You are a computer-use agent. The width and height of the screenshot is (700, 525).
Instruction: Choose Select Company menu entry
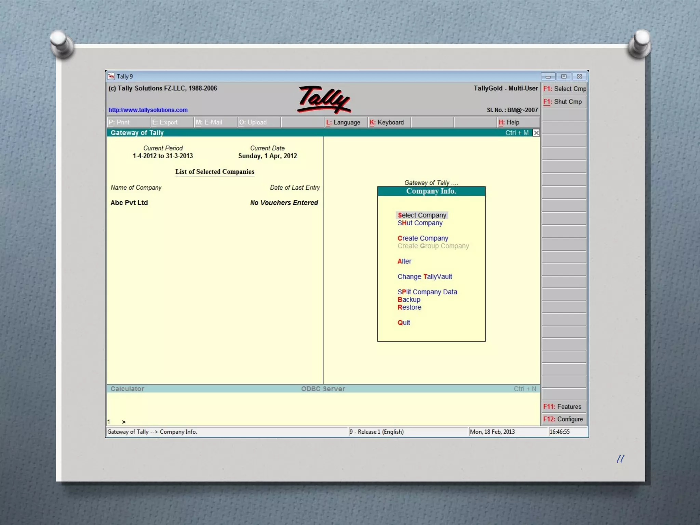(x=422, y=215)
